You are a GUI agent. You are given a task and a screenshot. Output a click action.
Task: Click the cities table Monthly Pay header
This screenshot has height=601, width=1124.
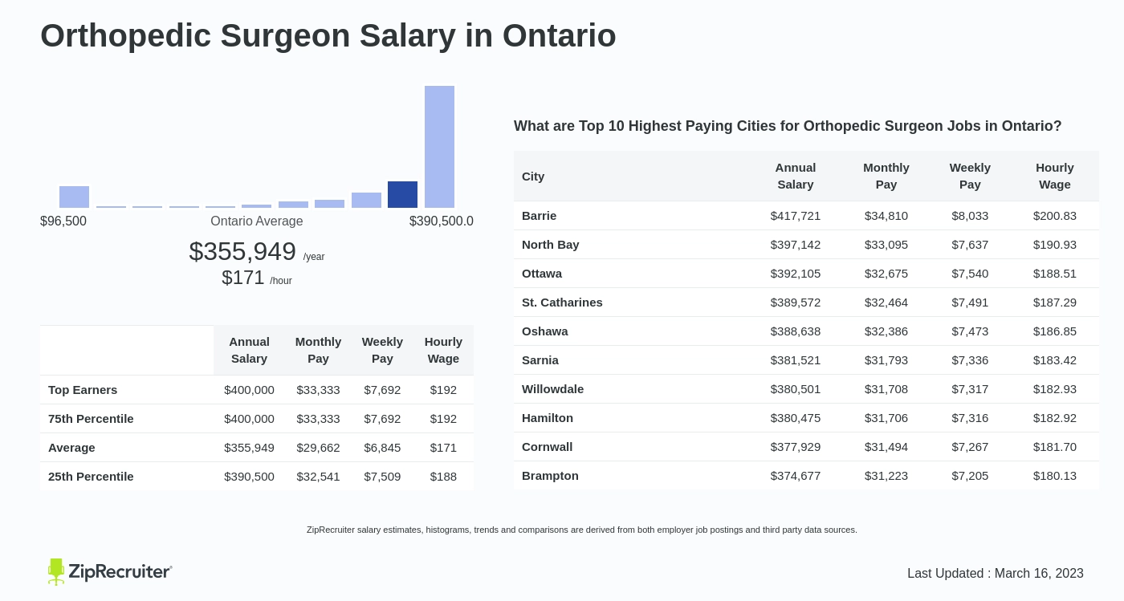pos(886,176)
